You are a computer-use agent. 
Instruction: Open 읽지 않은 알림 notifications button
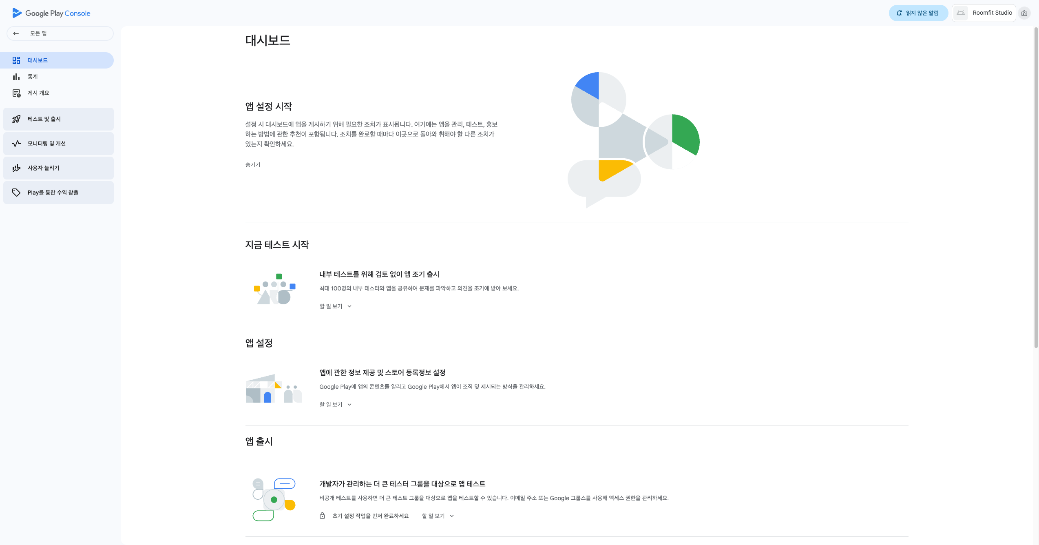(x=918, y=13)
